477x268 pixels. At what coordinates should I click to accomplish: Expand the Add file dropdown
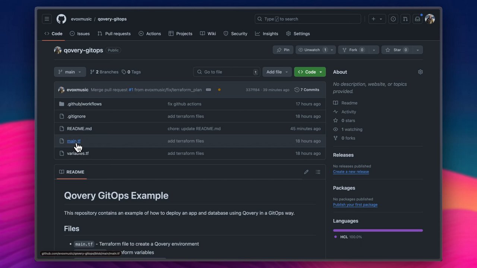click(277, 72)
